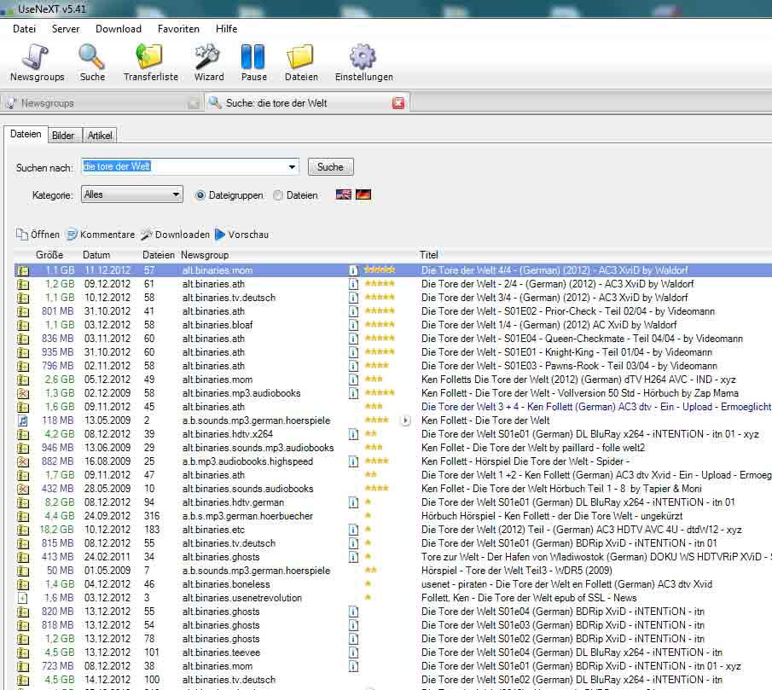Open the Newsgroups toolbar icon
Viewport: 772px width, 690px height.
coord(37,61)
